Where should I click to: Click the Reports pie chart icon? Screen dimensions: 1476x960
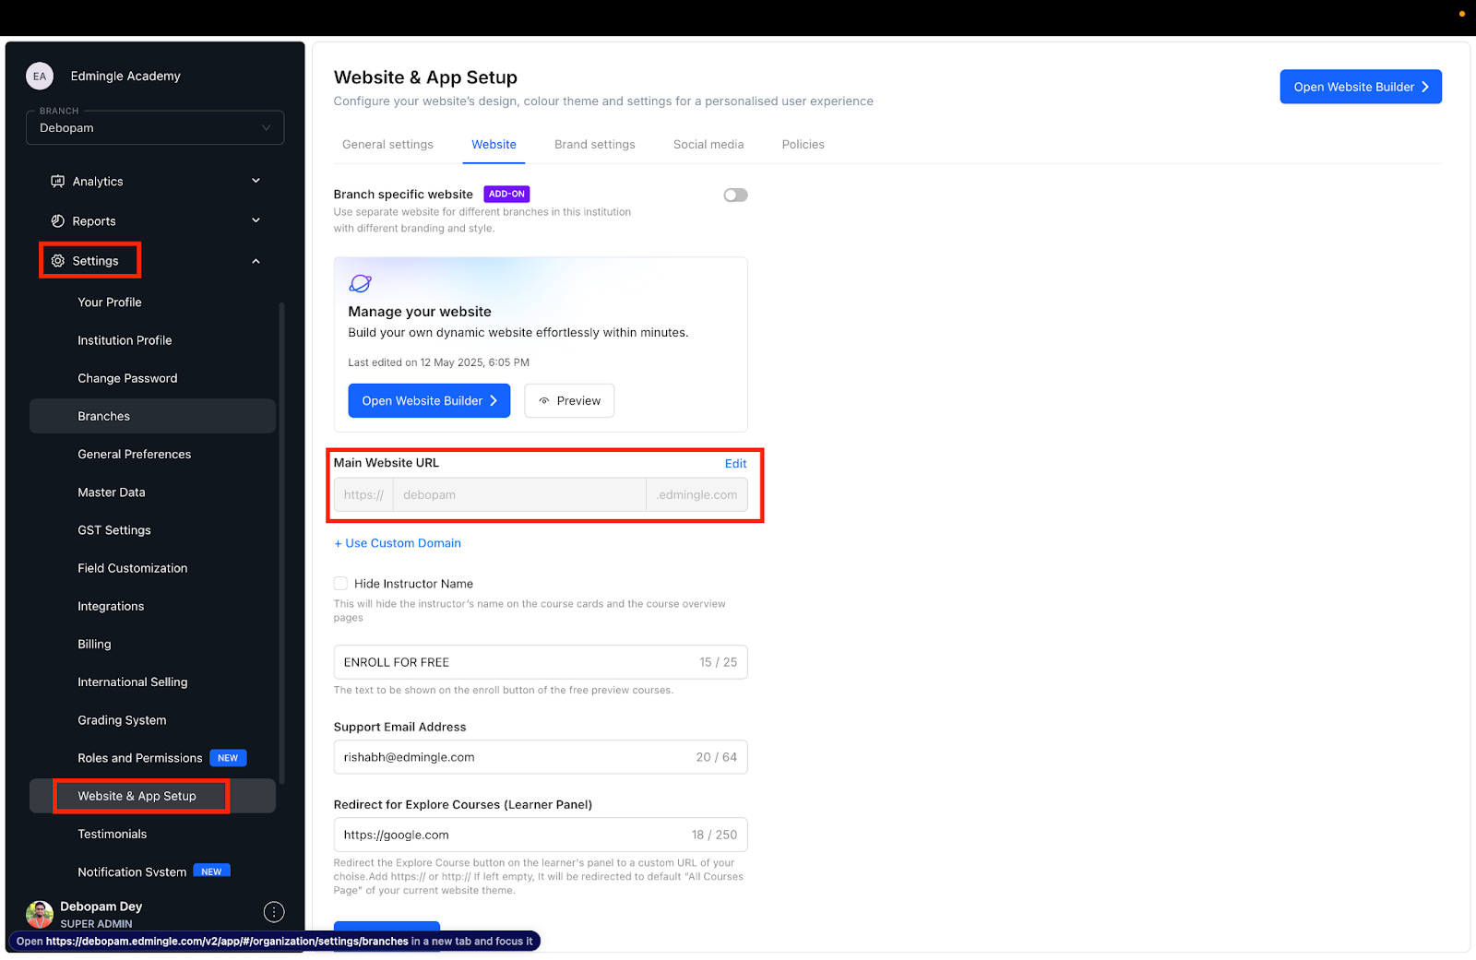click(57, 221)
